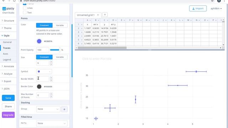Select the 'err x' header cell
Image resolution: width=228 pixels, height=128 pixels.
96,25
